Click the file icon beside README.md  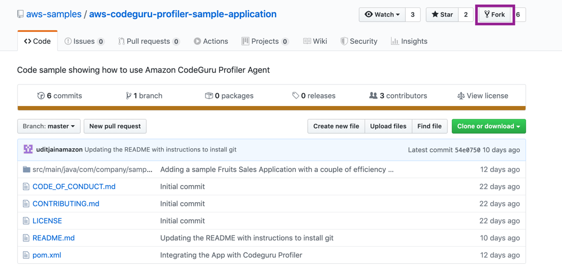26,238
